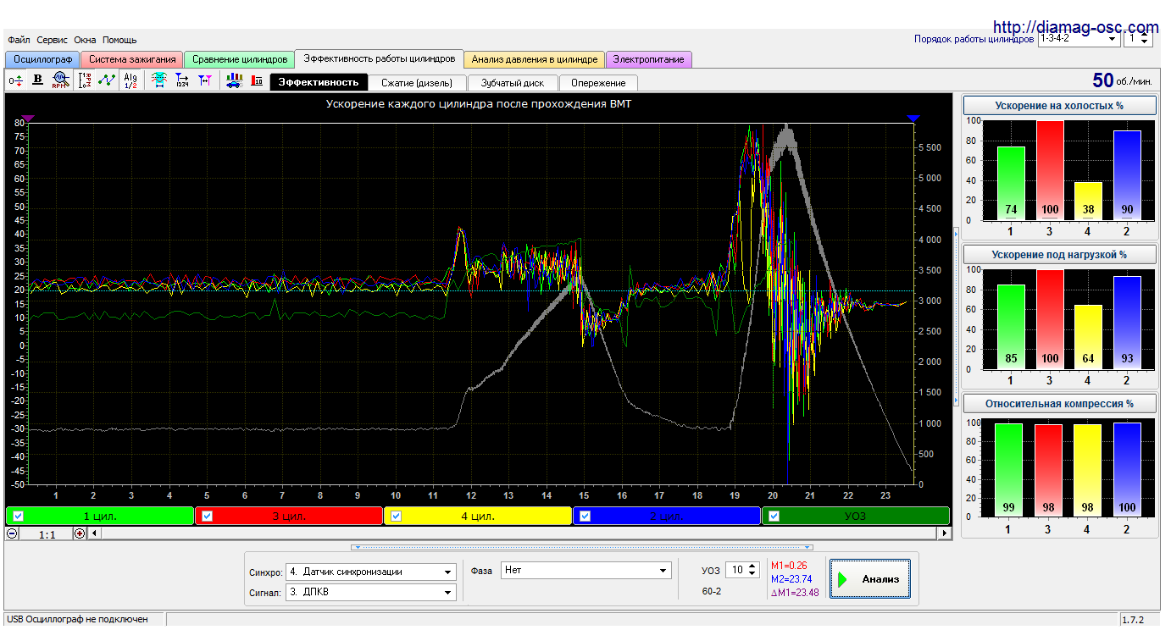Switch to the Система зажигания tab
Image resolution: width=1171 pixels, height=630 pixels.
click(131, 59)
